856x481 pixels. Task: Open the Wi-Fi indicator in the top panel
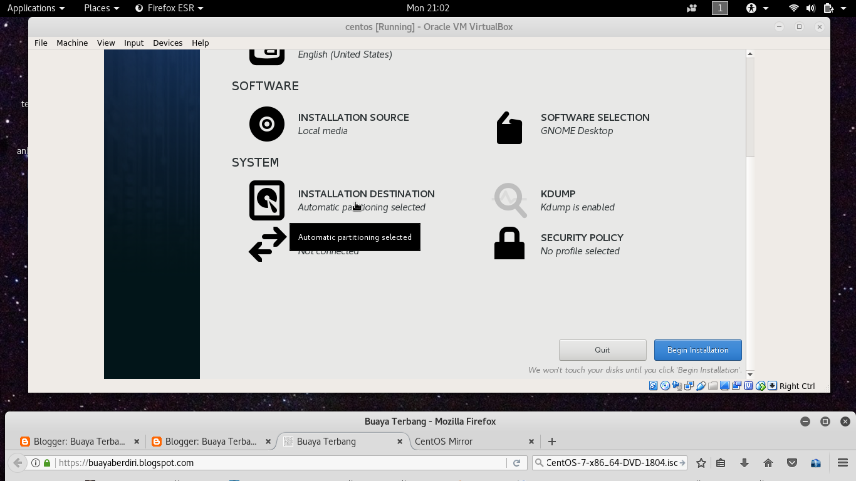(794, 8)
